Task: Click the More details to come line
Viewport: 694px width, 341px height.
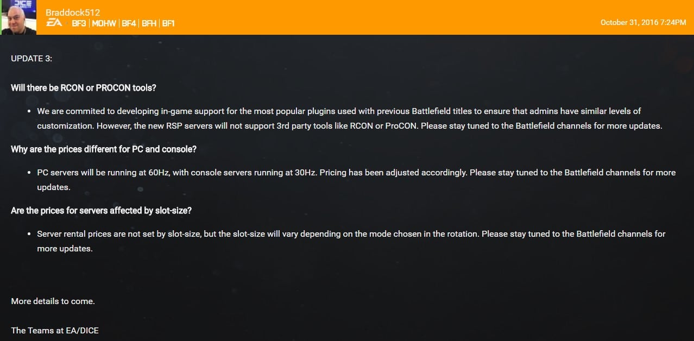Action: [53, 301]
